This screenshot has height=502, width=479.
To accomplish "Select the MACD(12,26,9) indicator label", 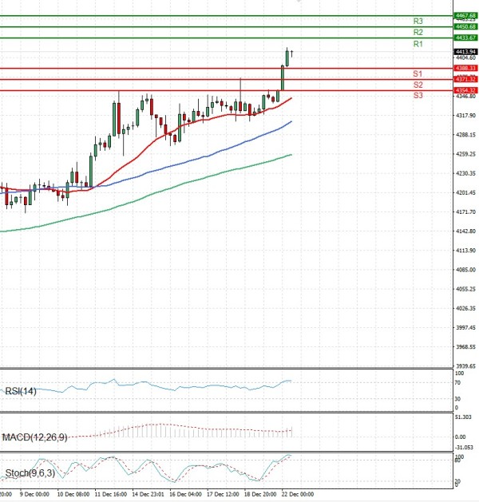I will tap(34, 436).
